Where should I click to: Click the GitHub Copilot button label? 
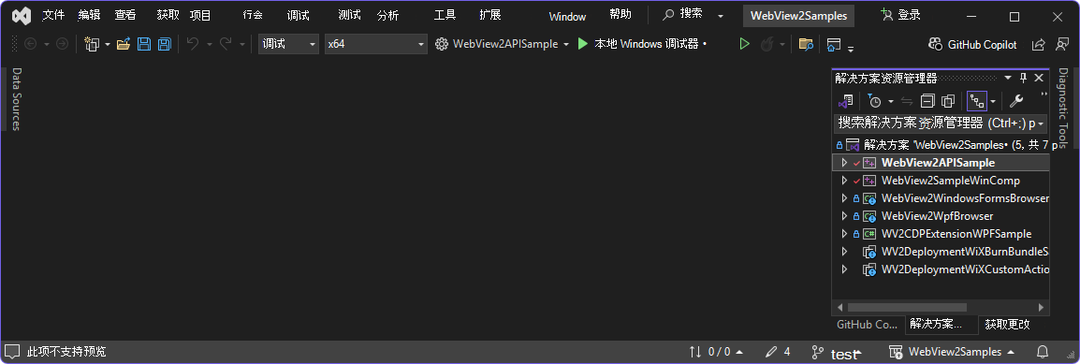pyautogui.click(x=982, y=45)
